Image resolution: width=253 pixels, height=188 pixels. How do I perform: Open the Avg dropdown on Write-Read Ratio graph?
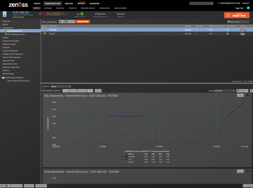[240, 171]
